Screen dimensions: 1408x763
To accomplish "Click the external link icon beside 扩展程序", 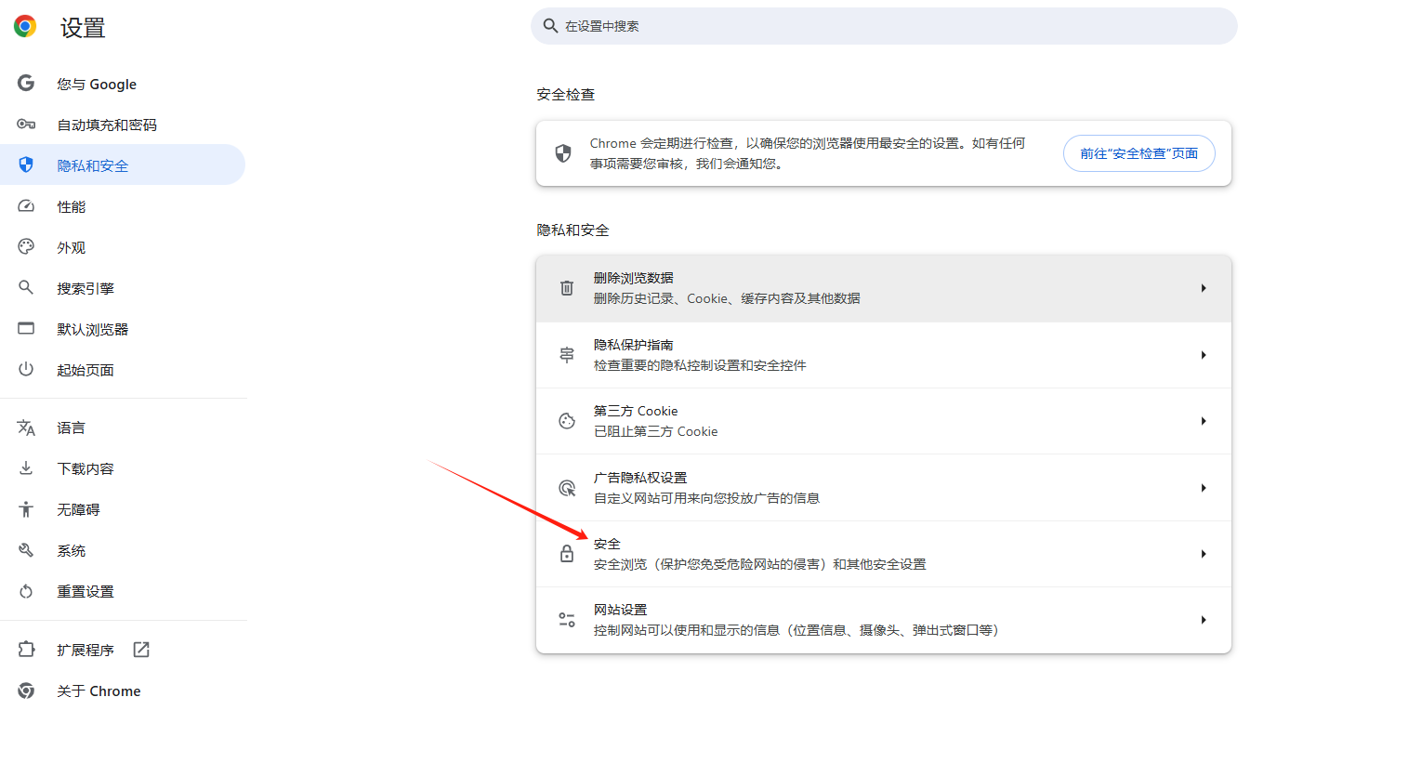I will (141, 650).
